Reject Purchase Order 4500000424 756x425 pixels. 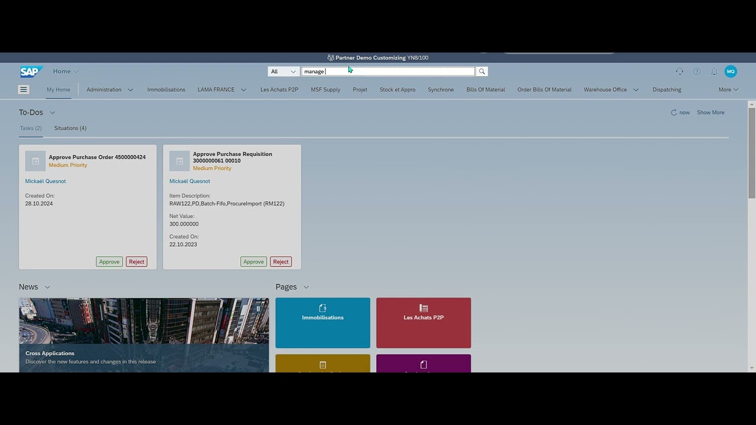[x=136, y=261]
